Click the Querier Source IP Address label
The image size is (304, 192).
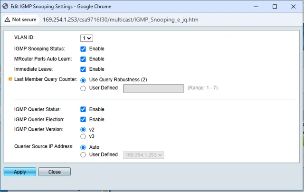[44, 146]
